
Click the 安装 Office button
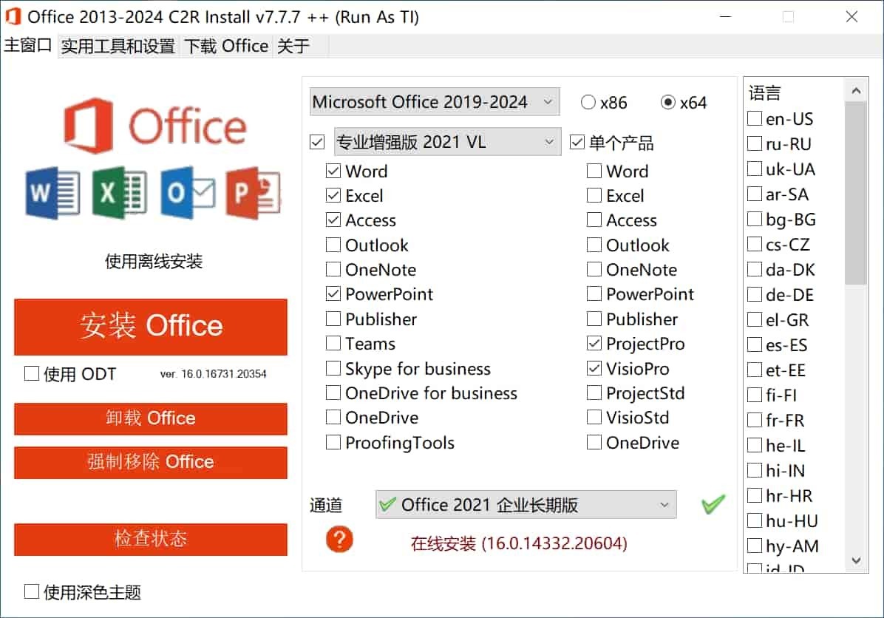tap(150, 327)
